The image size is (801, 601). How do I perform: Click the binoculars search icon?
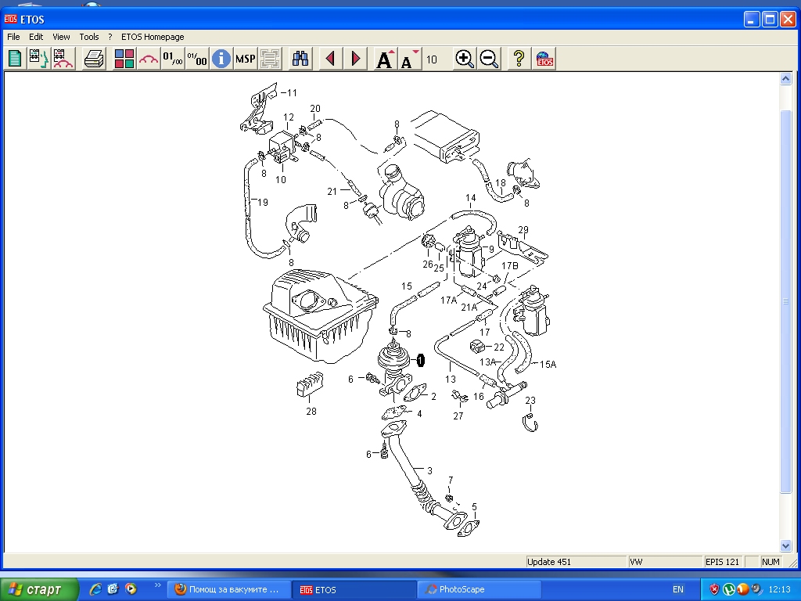[x=300, y=59]
